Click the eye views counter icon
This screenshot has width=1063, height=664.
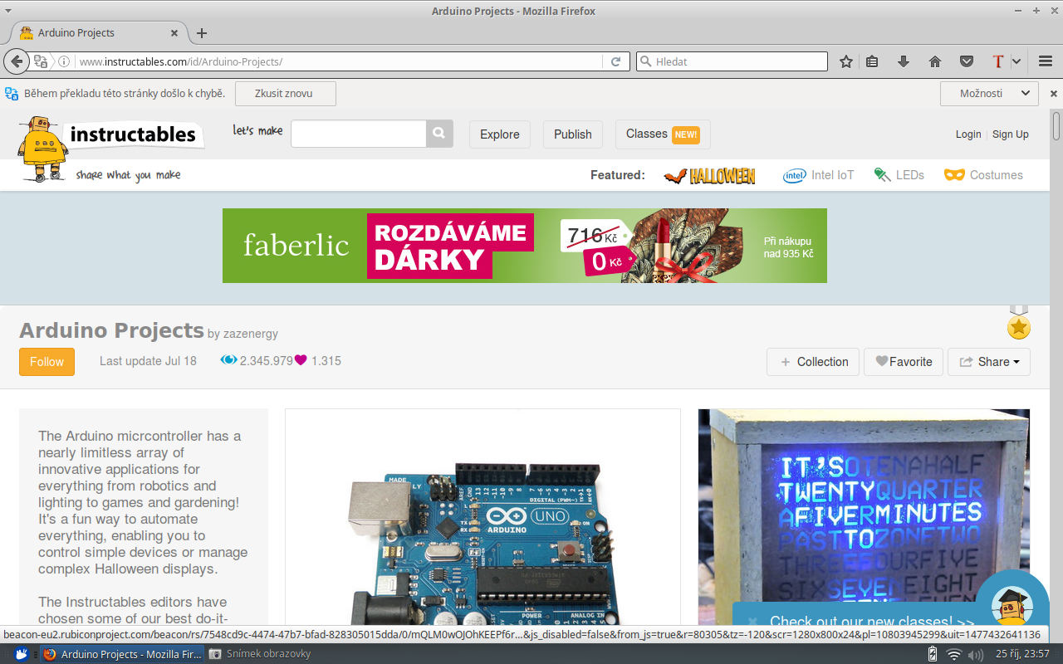point(228,361)
